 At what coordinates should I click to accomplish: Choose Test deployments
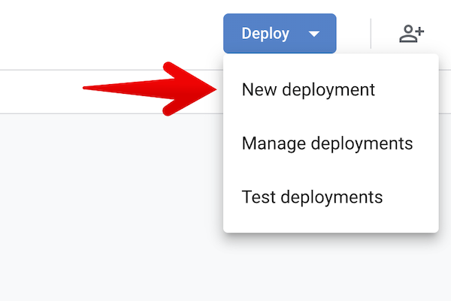coord(312,197)
